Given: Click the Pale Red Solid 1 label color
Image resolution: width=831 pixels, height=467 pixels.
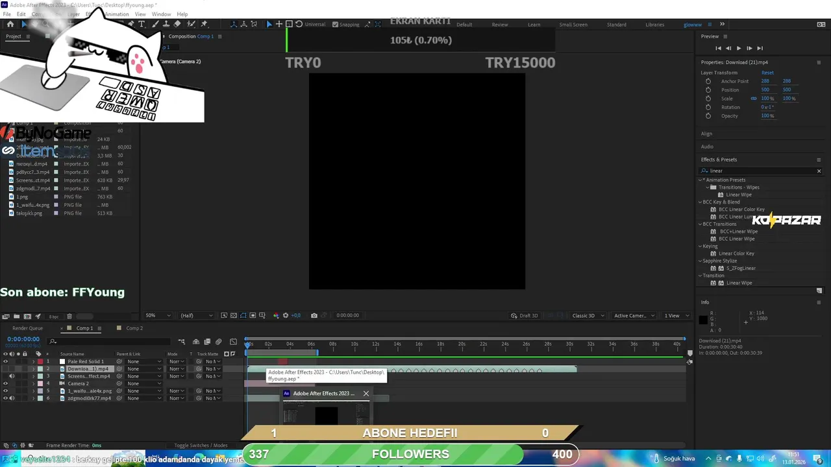Looking at the screenshot, I should pos(40,361).
